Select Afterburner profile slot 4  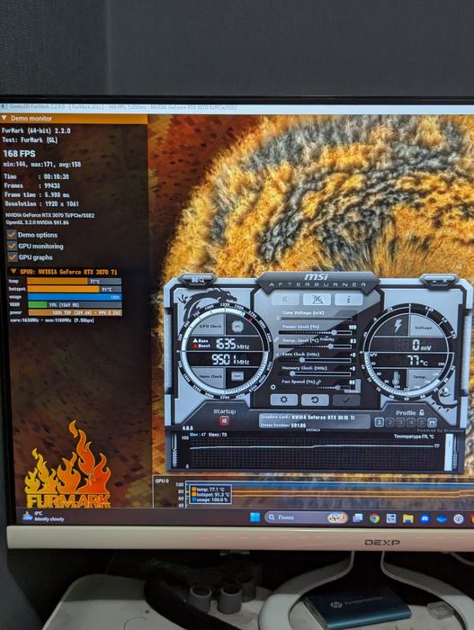[x=410, y=422]
